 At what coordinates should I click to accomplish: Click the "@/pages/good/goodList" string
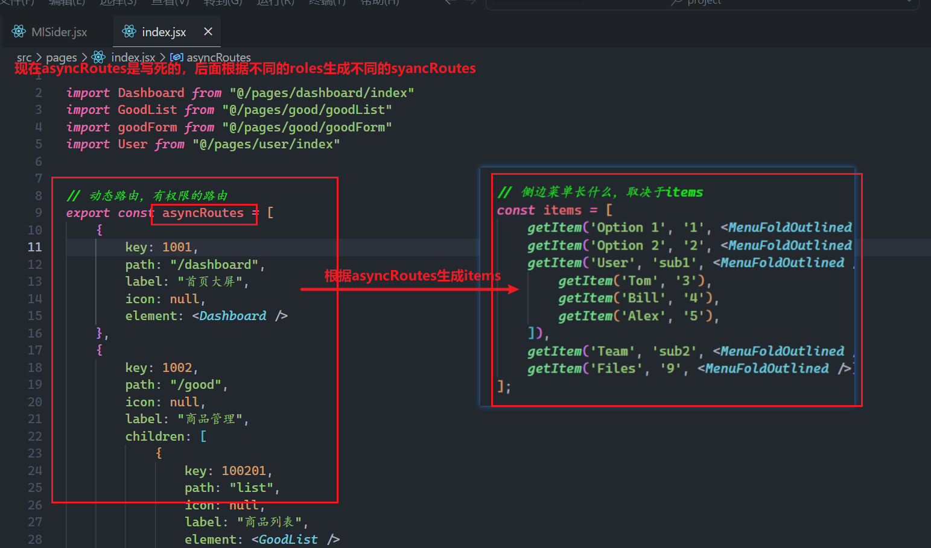click(307, 110)
